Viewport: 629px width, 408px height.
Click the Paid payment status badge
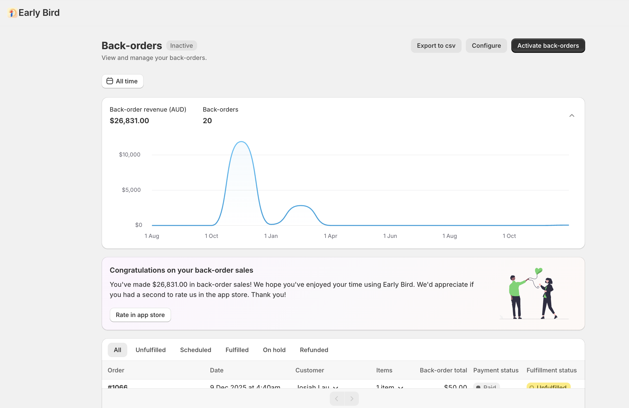(486, 387)
